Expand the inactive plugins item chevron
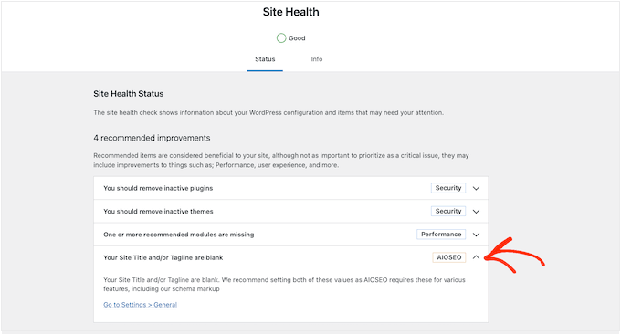This screenshot has width=621, height=334. point(476,188)
